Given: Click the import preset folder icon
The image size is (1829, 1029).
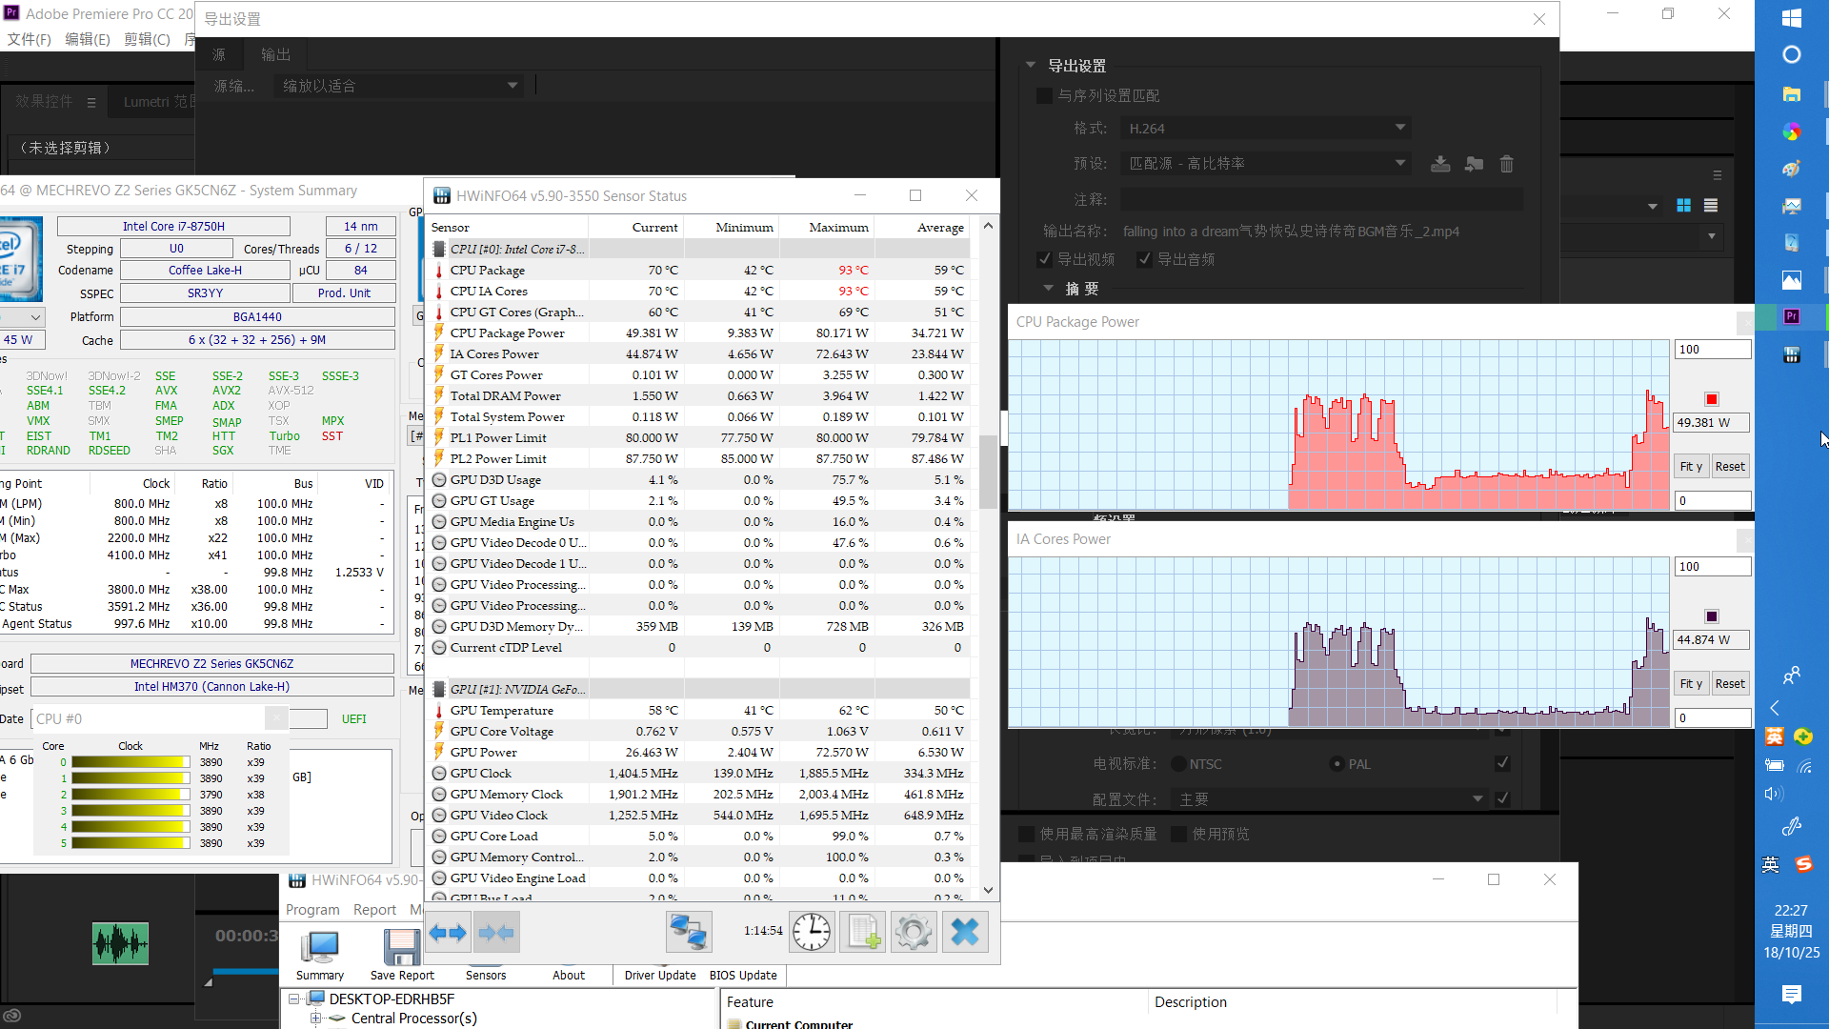Looking at the screenshot, I should point(1474,164).
